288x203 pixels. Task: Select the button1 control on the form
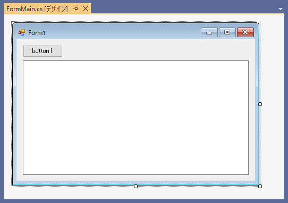click(43, 51)
